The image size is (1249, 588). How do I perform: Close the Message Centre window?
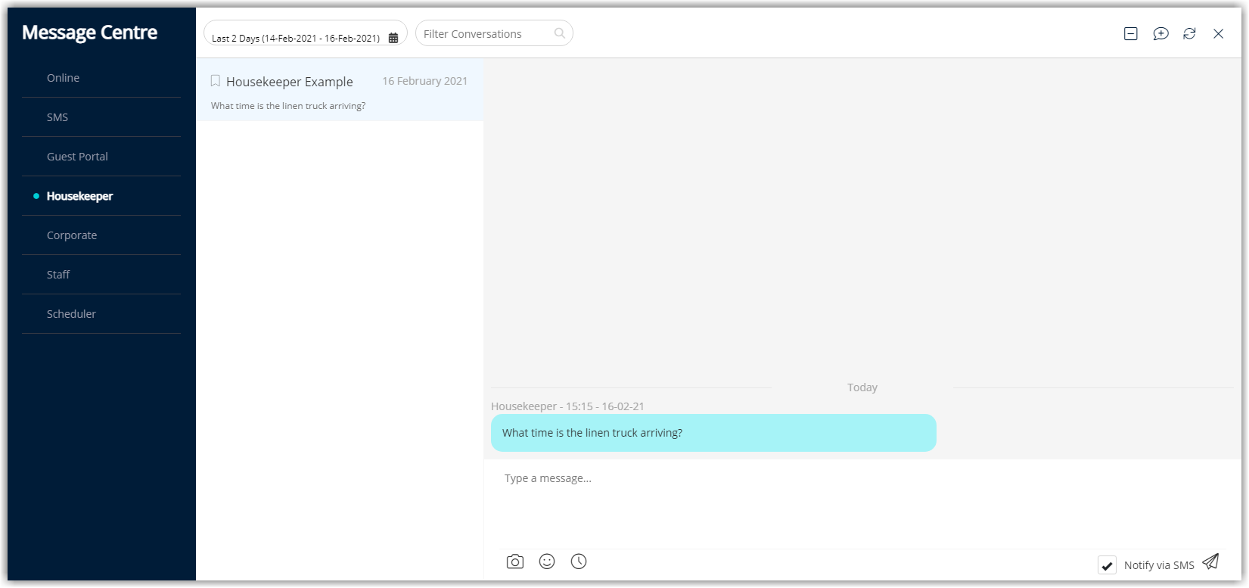pyautogui.click(x=1218, y=33)
